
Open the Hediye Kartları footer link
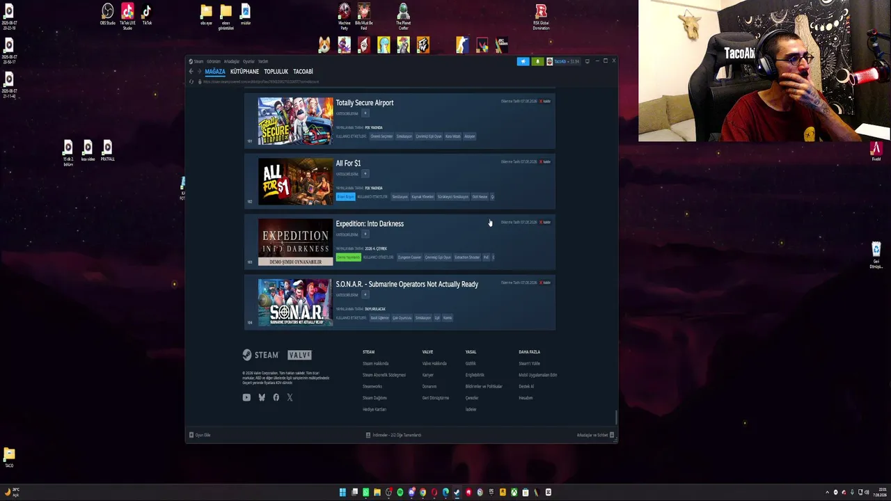tap(374, 409)
